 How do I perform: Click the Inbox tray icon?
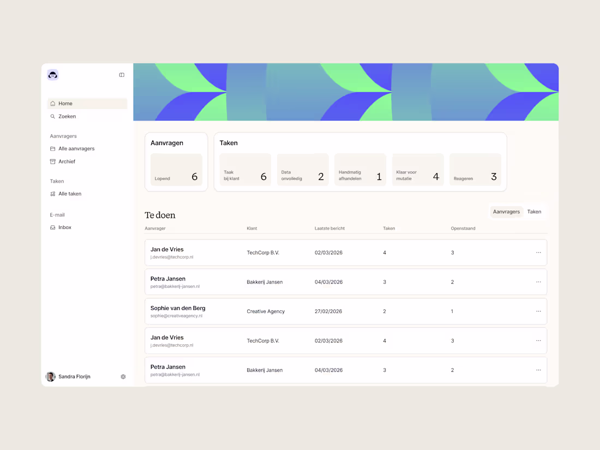pos(53,227)
